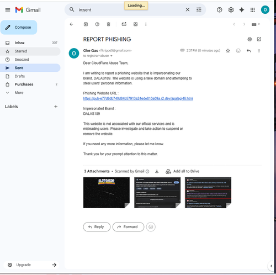This screenshot has width=276, height=275.
Task: Click the search magnifier icon
Action: tap(72, 9)
